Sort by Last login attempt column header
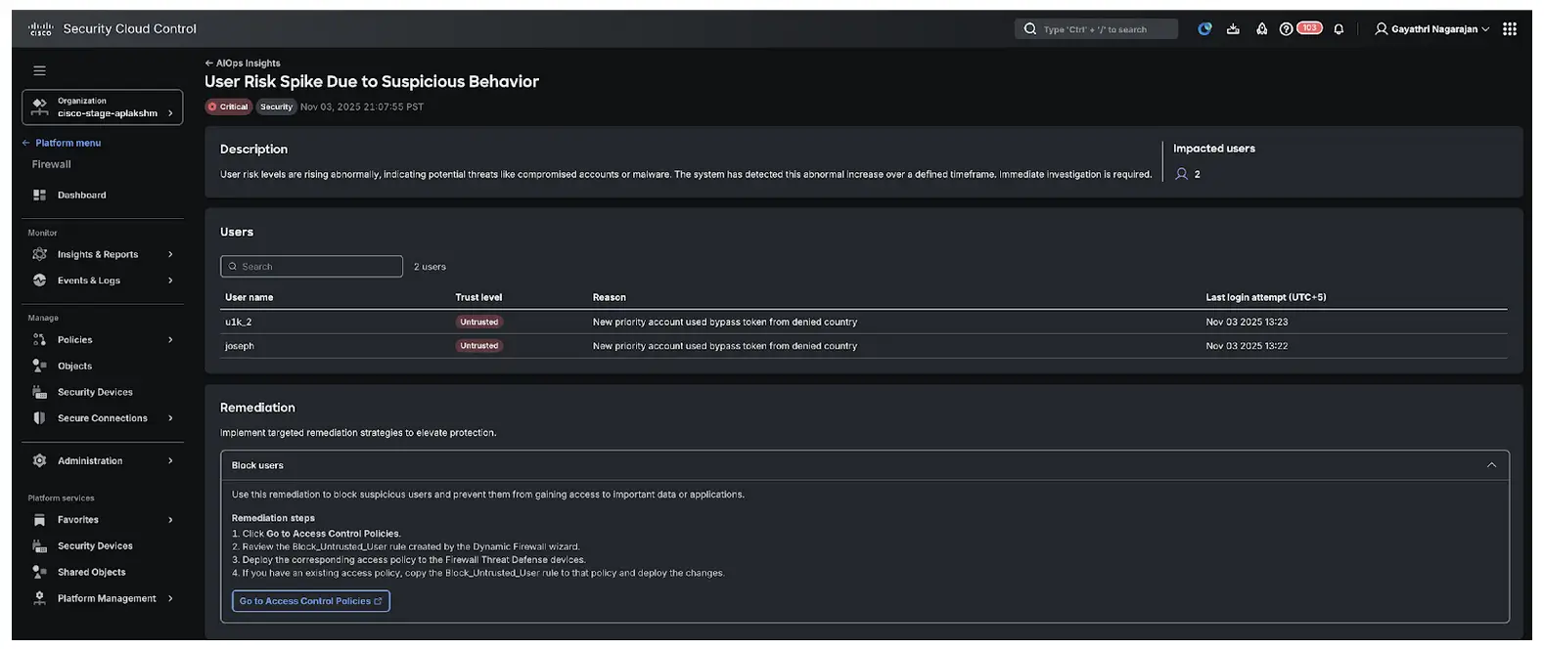The width and height of the screenshot is (1544, 649). pyautogui.click(x=1266, y=297)
